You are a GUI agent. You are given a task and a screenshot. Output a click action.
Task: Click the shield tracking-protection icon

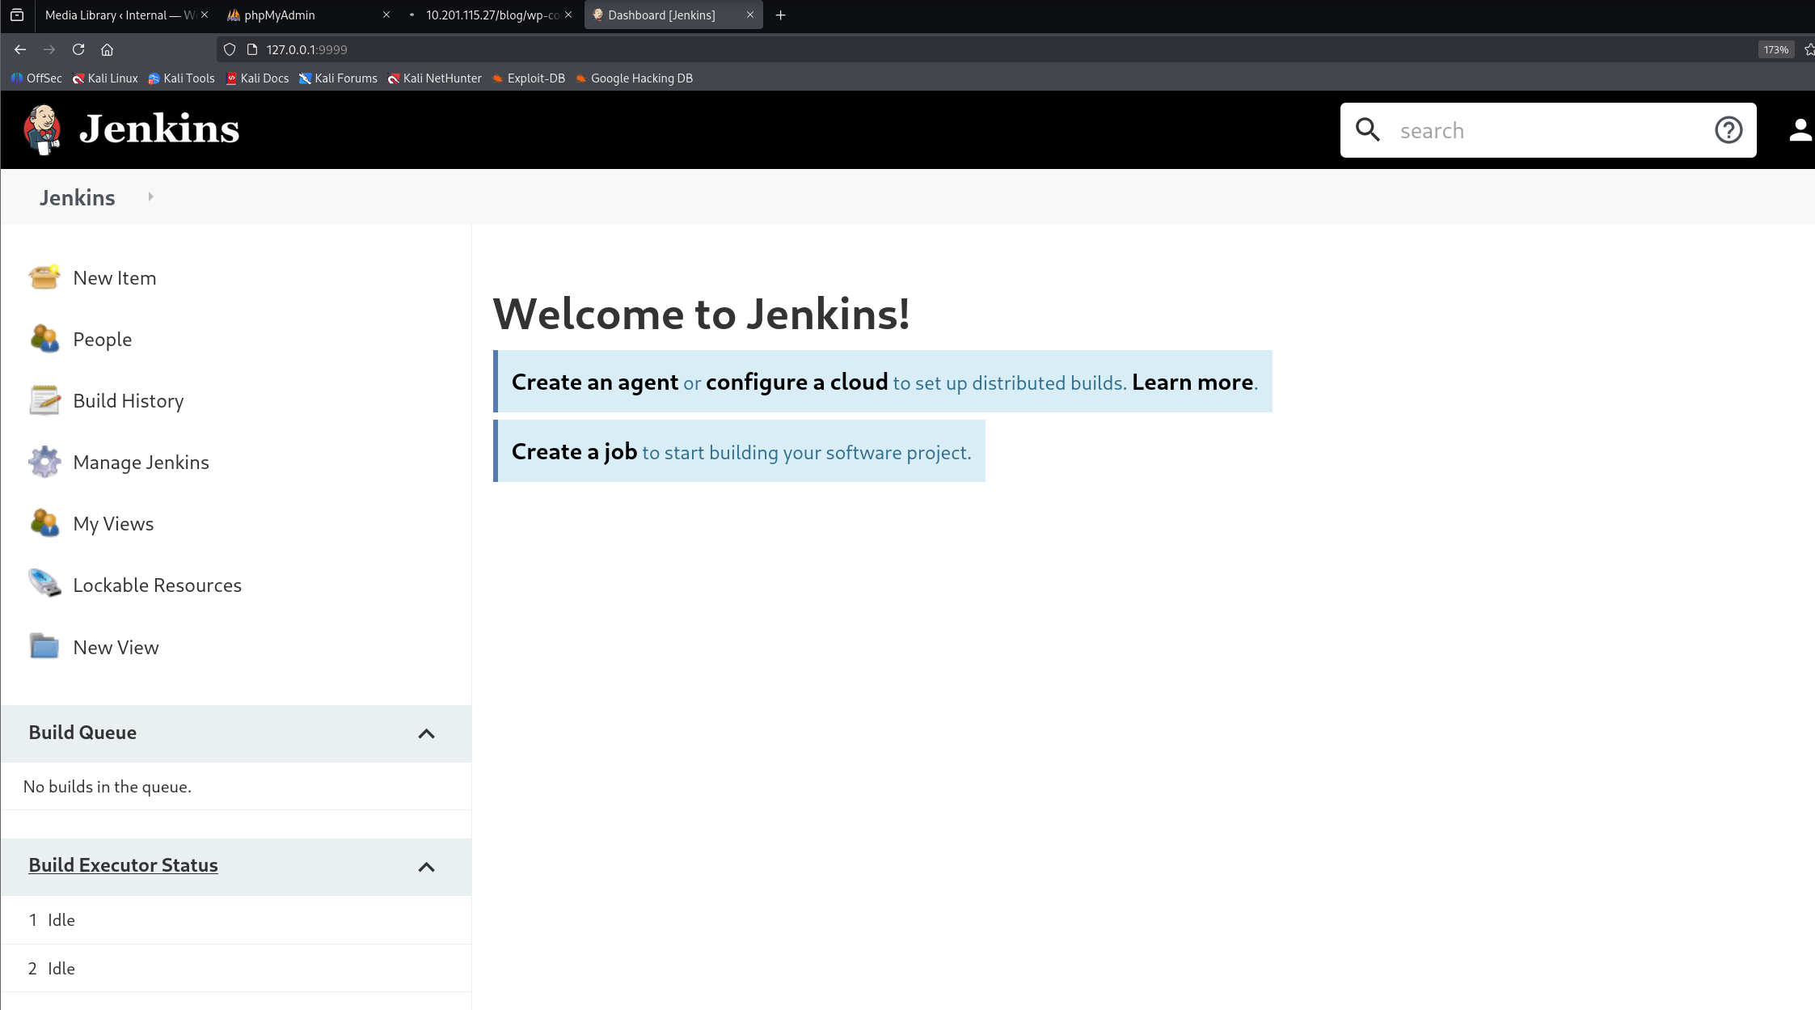click(x=230, y=49)
